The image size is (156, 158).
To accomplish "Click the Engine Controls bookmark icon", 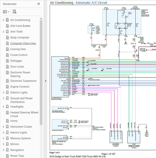I will coord(8,87).
